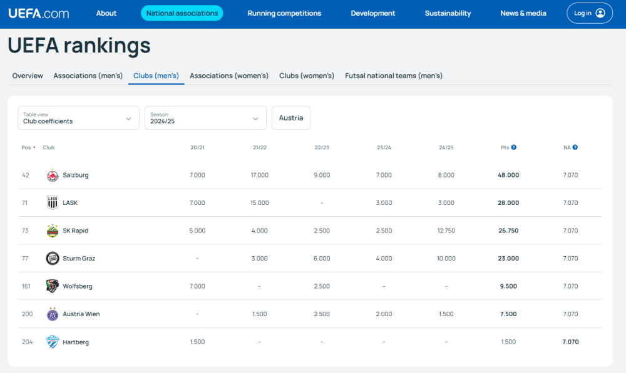The image size is (626, 373).
Task: Click the Austria Wien club crest
Action: 53,314
